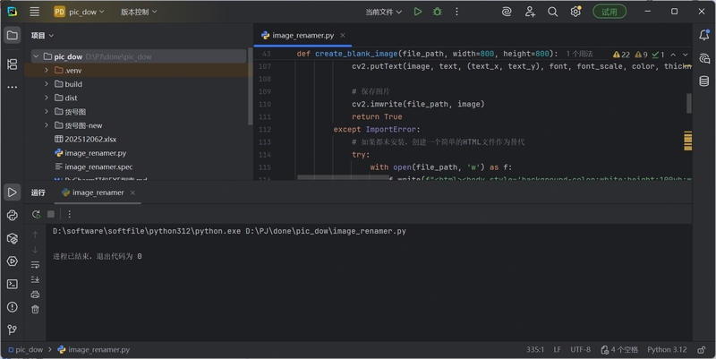Open the Terminal tool window
The height and width of the screenshot is (359, 716).
(12, 284)
